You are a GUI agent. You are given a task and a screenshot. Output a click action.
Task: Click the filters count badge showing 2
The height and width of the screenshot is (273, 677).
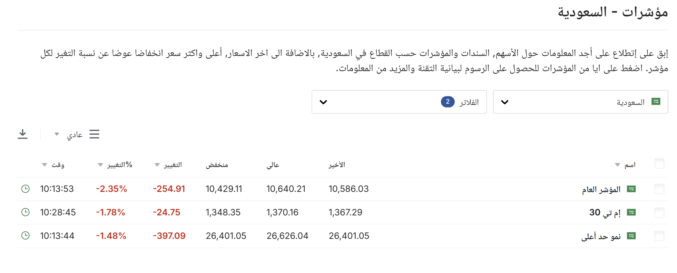[x=448, y=102]
